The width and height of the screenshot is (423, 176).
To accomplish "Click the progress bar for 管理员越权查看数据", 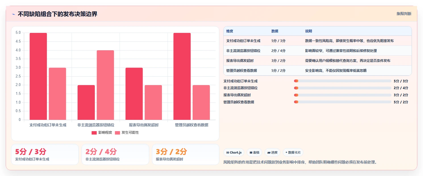I will [x=343, y=102].
